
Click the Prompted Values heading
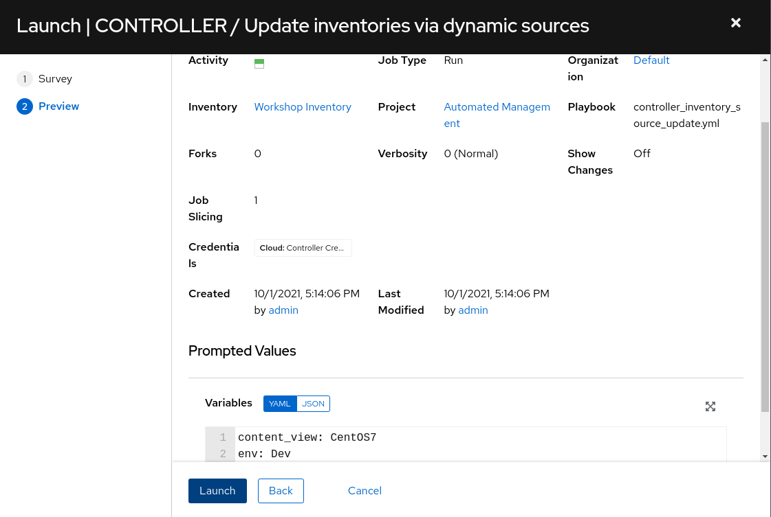tap(242, 351)
